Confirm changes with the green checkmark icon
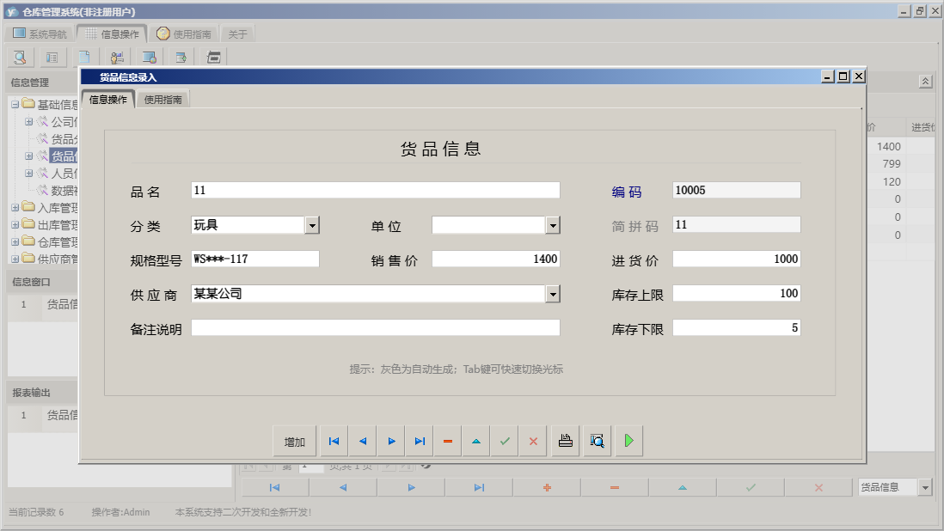Screen dimensions: 944x531 point(505,440)
